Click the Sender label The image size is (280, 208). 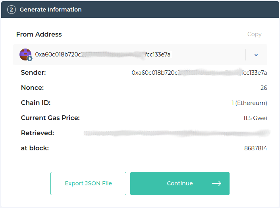(33, 72)
